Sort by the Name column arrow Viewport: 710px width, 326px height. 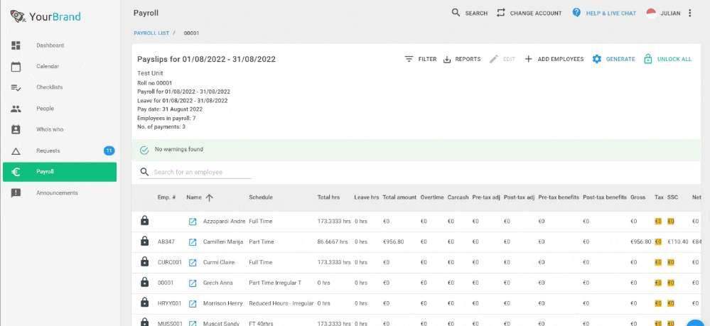209,197
